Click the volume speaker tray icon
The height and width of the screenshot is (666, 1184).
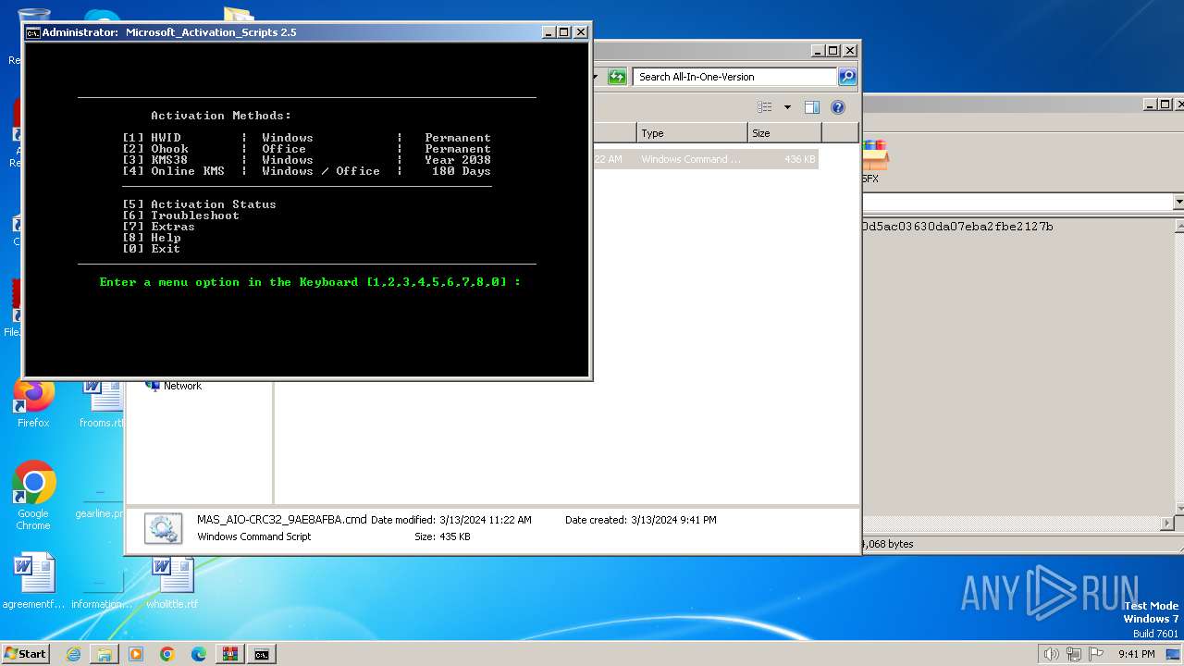[1051, 654]
